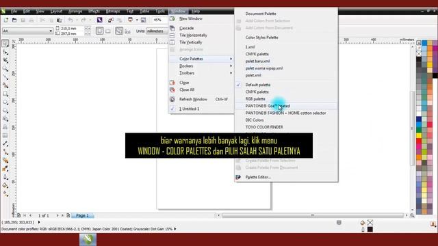Pick the black swatch in palette
The width and height of the screenshot is (438, 246).
pos(419,59)
